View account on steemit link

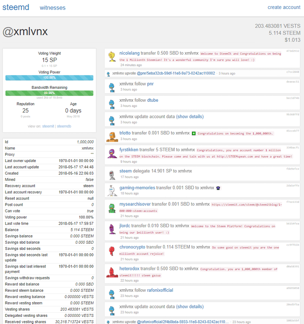pos(48,126)
